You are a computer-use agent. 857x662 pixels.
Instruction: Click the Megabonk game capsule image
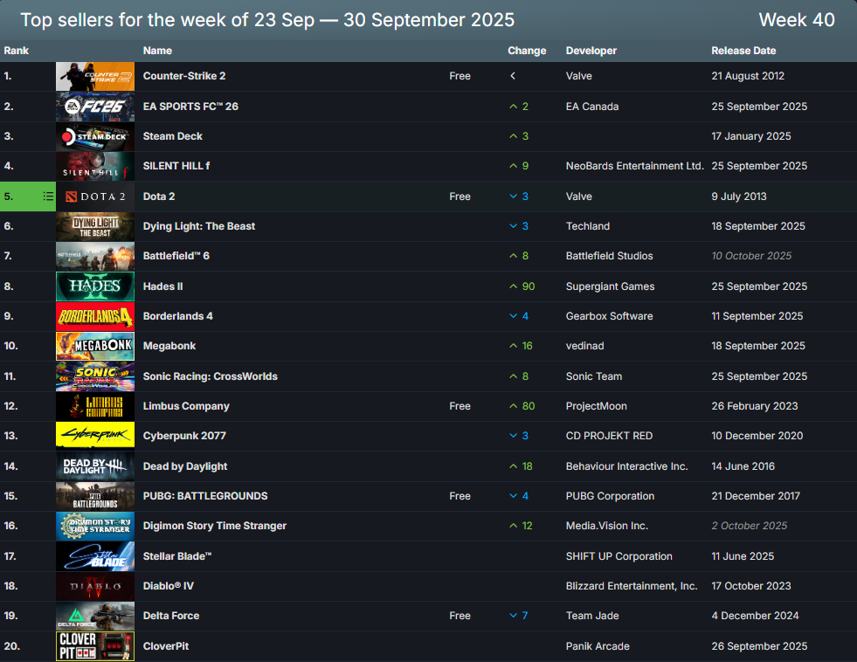(x=94, y=346)
